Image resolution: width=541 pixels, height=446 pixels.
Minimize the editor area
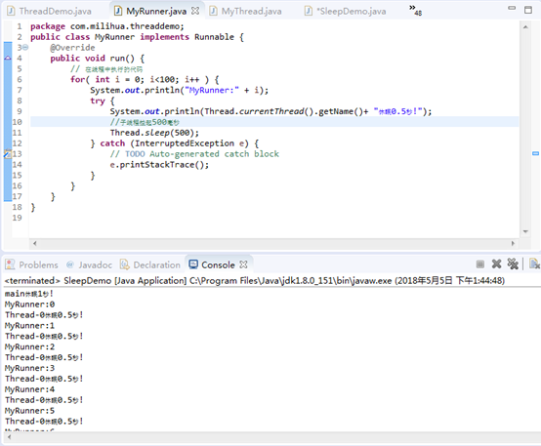512,8
